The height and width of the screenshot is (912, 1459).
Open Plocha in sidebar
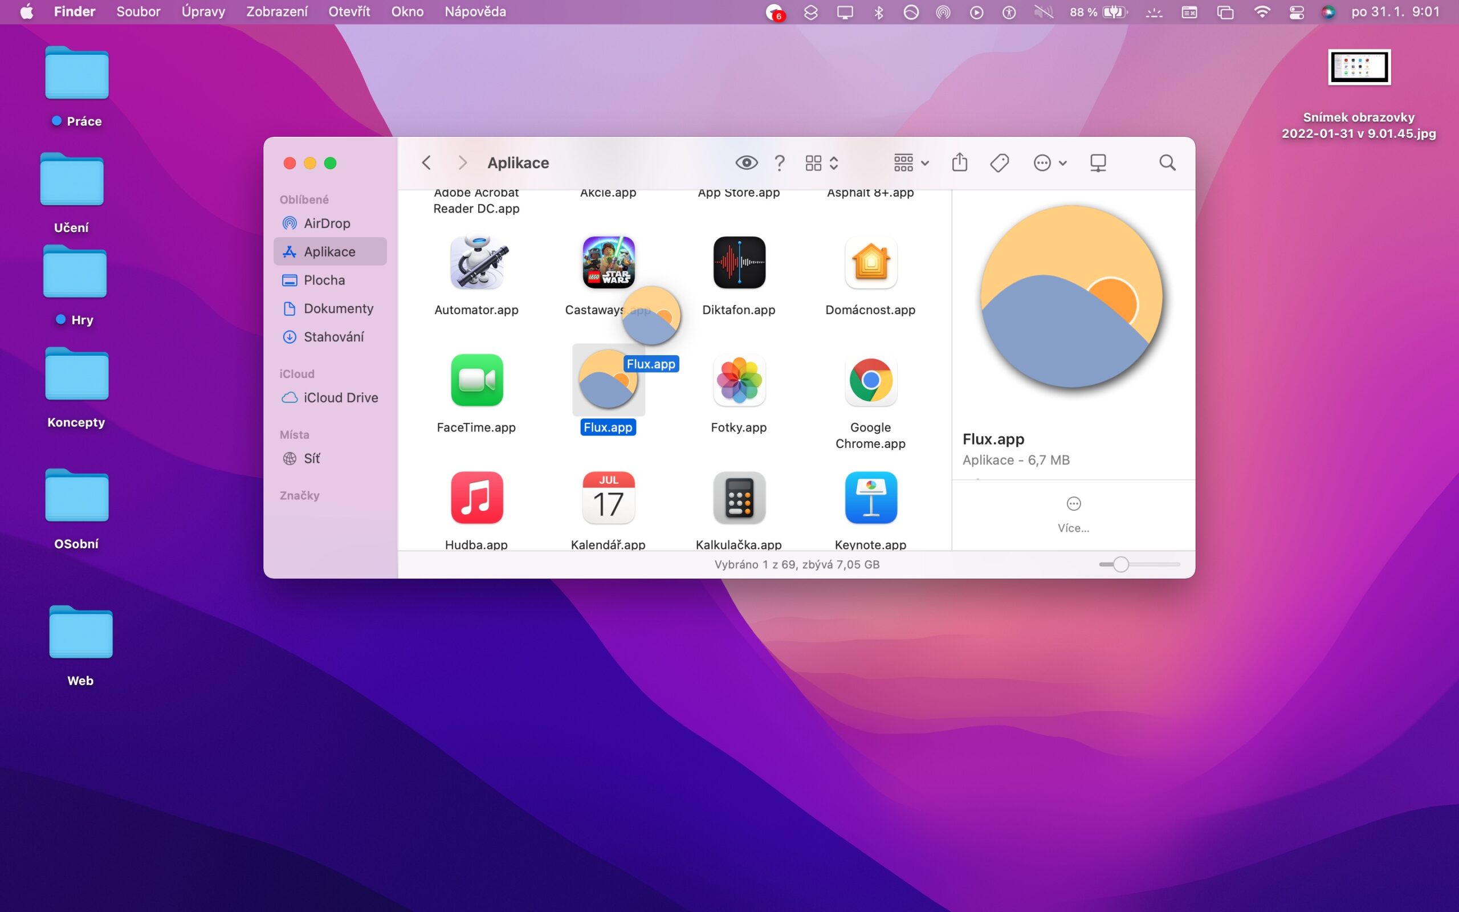[x=330, y=280]
